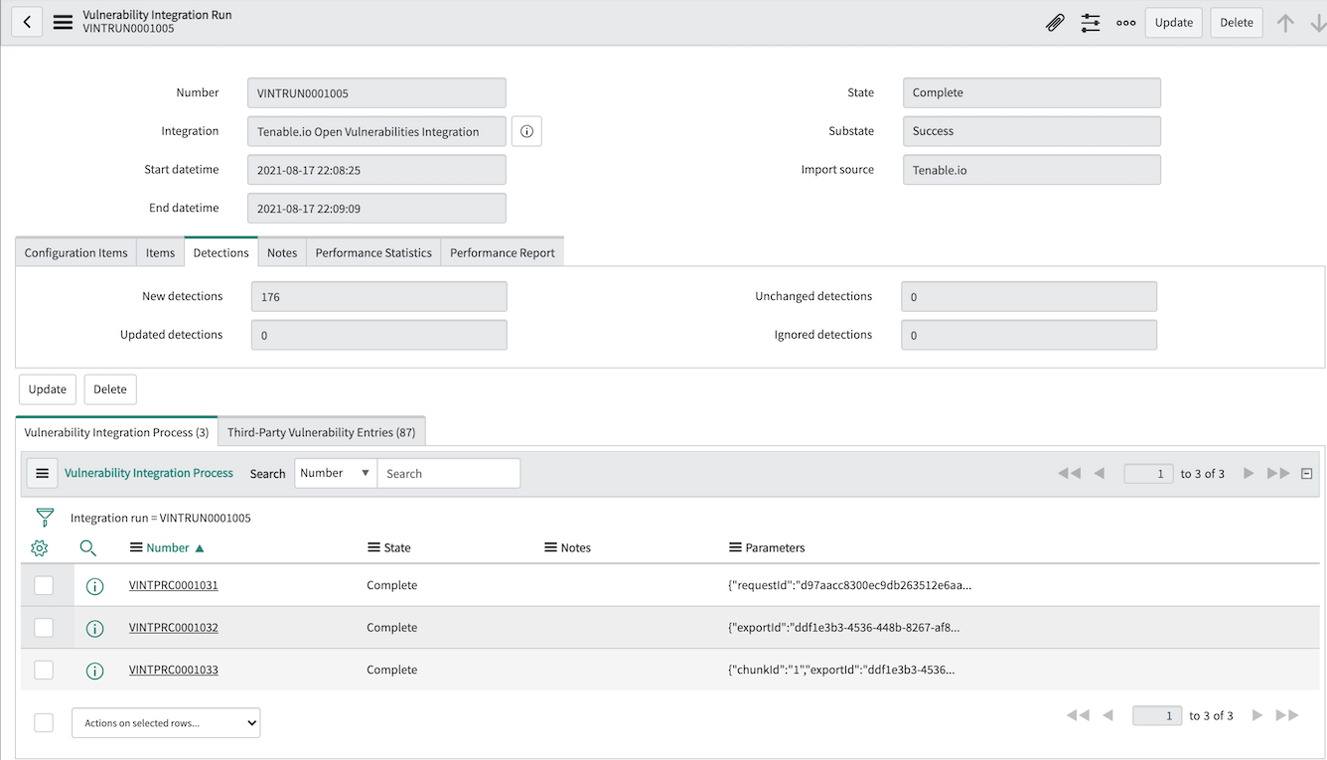The height and width of the screenshot is (760, 1327).
Task: Go to next page in top pager
Action: pyautogui.click(x=1249, y=473)
